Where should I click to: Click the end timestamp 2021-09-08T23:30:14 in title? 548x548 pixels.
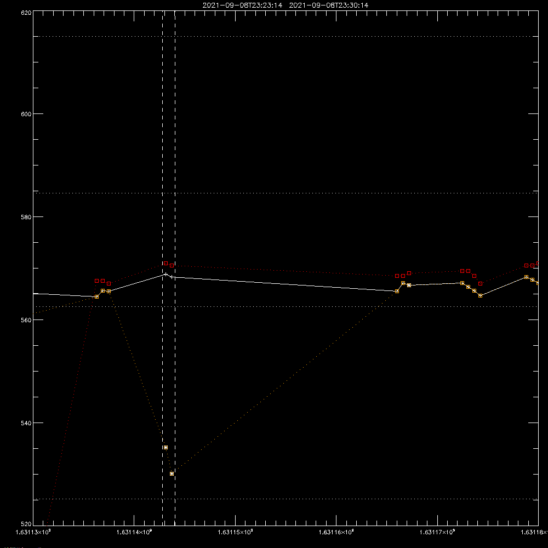tap(328, 5)
